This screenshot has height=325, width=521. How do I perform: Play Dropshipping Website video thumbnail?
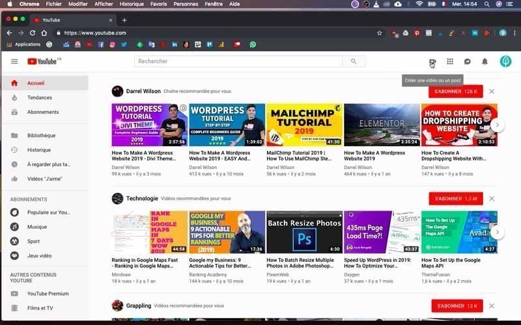click(459, 125)
